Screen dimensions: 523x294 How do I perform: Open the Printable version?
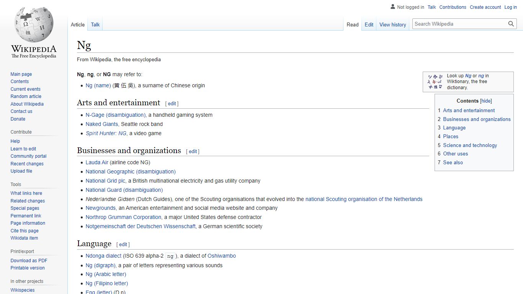click(x=28, y=268)
